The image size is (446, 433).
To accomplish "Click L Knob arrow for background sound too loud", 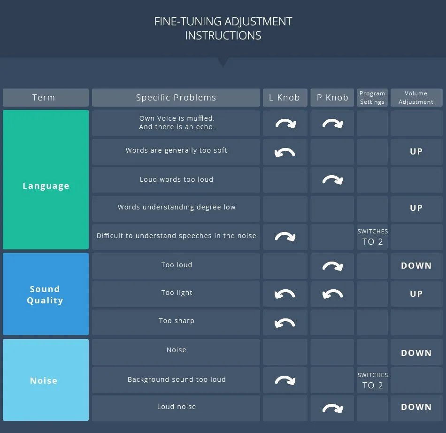I will (285, 380).
